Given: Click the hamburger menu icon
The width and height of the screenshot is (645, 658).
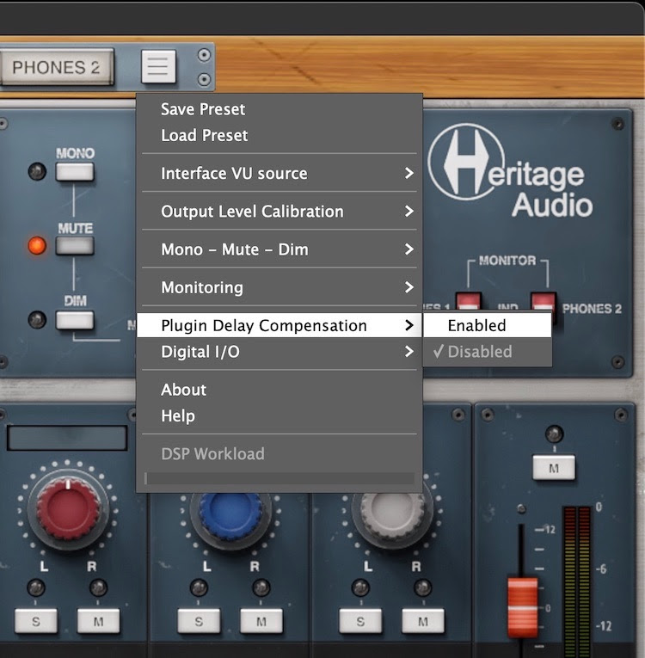Looking at the screenshot, I should (158, 66).
